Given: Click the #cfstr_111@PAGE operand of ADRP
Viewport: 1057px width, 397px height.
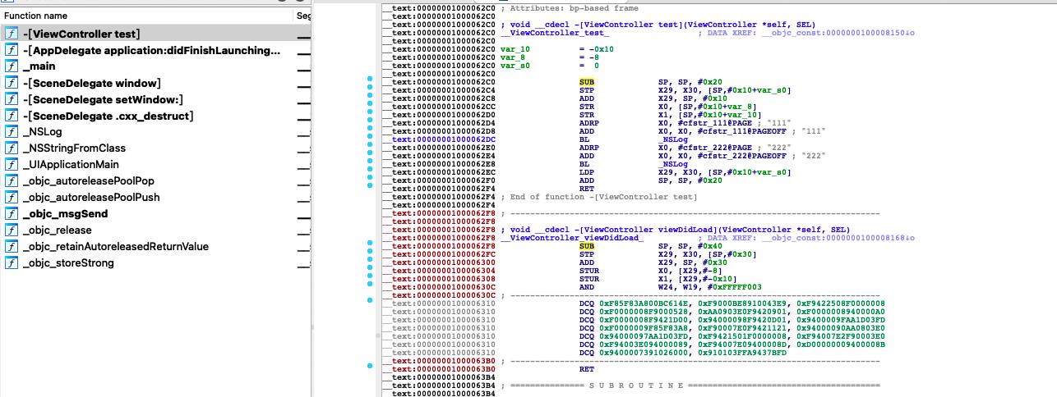Looking at the screenshot, I should click(x=714, y=123).
